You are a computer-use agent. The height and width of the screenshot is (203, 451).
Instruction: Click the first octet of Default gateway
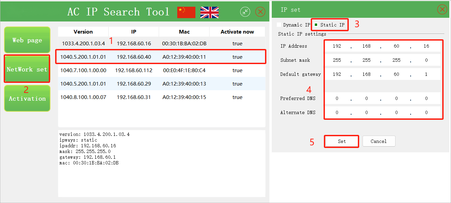click(337, 74)
